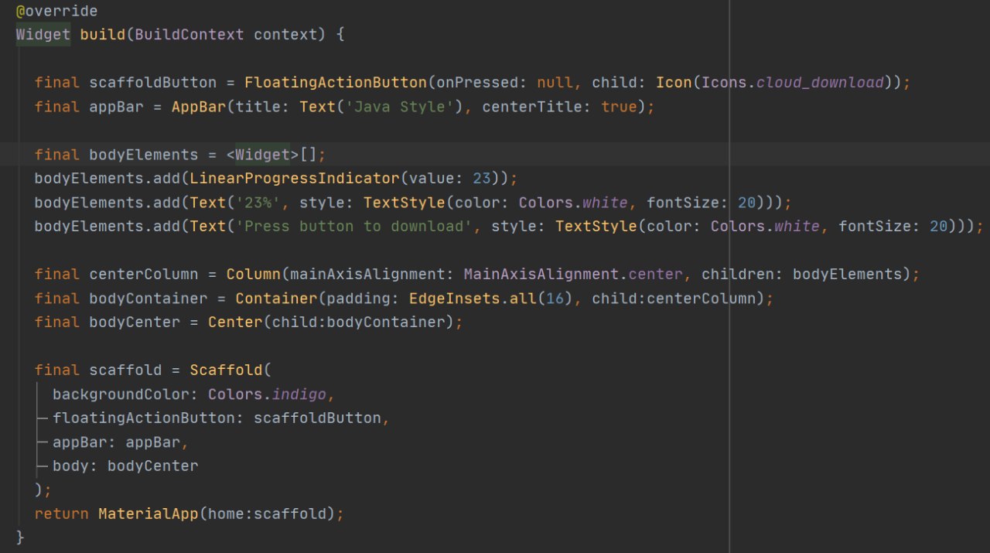Click fontSize: 20 in '23%' Text line
This screenshot has width=990, height=553.
tap(702, 203)
